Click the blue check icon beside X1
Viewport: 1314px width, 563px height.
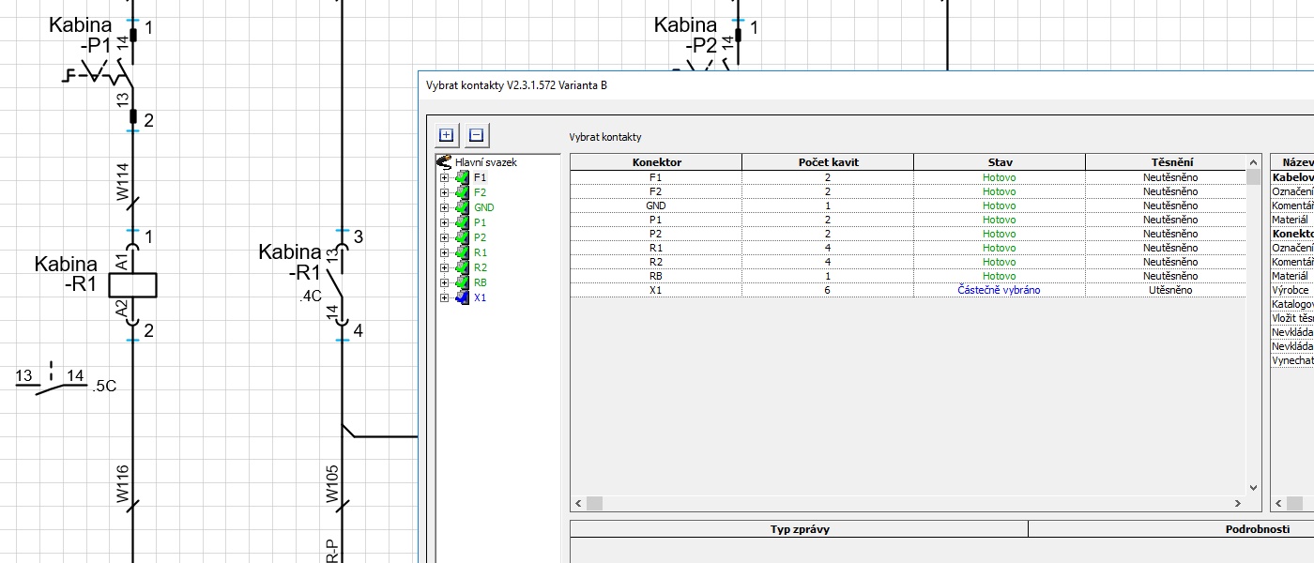(x=462, y=297)
